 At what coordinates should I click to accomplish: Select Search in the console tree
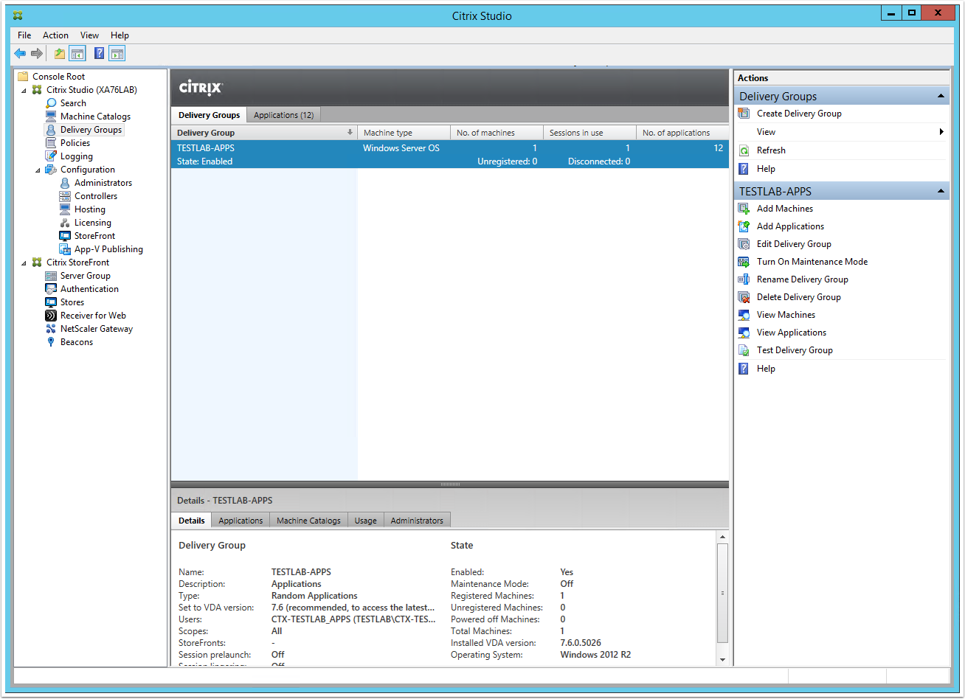tap(73, 103)
